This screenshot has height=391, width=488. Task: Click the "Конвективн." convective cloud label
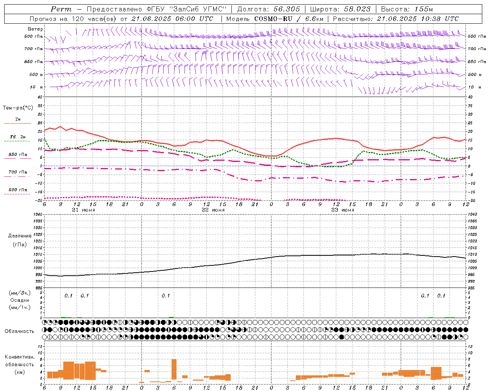(x=20, y=357)
